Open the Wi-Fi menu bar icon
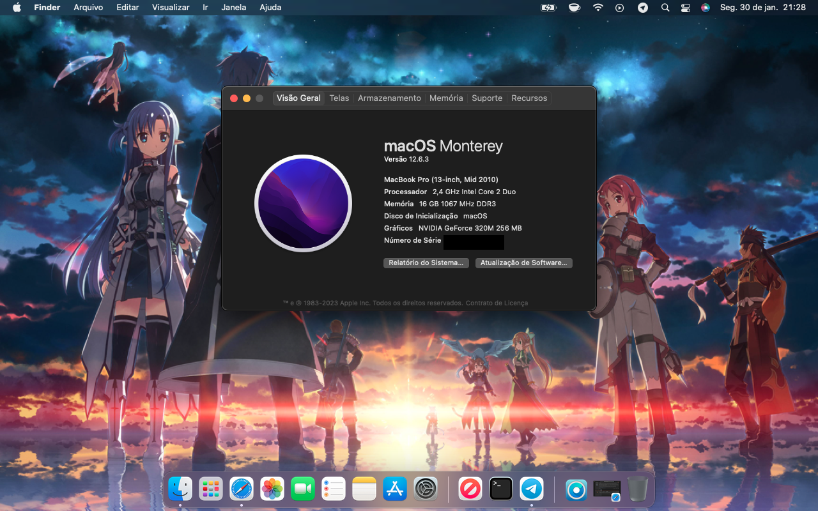 click(598, 8)
